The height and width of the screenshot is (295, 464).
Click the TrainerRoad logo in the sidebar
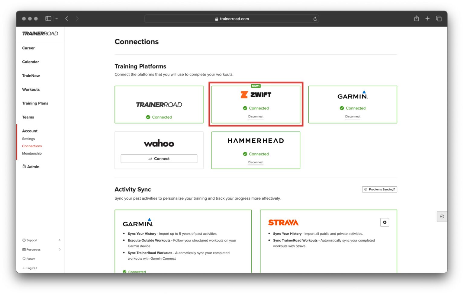click(40, 34)
